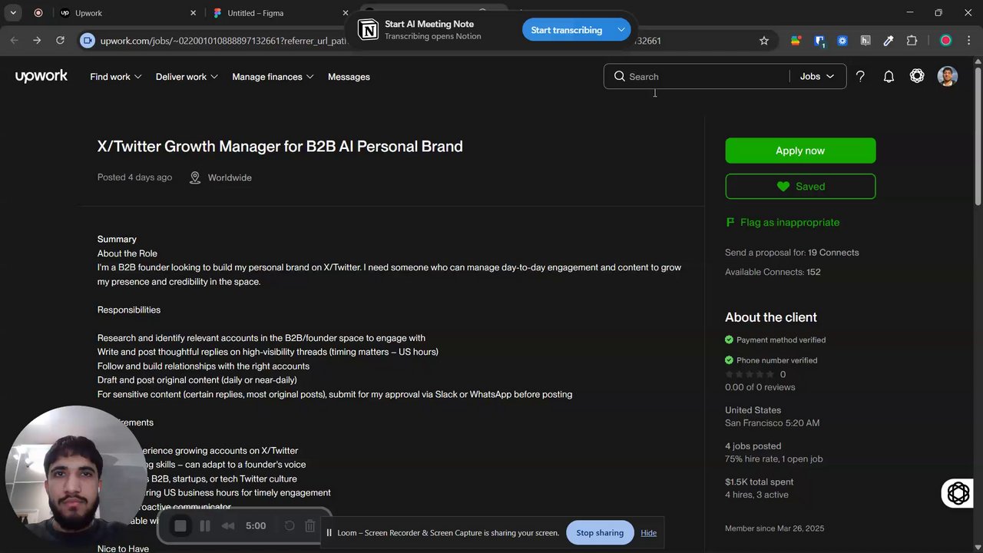The width and height of the screenshot is (983, 553).
Task: Click Stop sharing
Action: (x=600, y=532)
